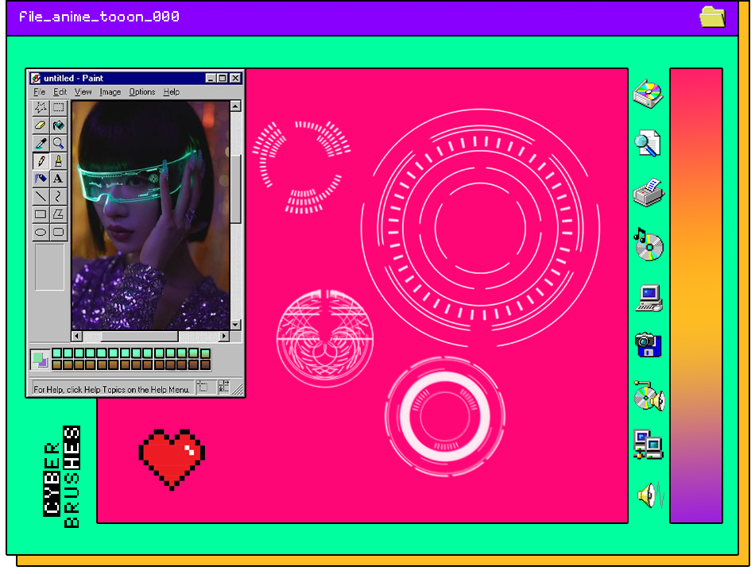Open the CD-ROM drive icon
755x574 pixels.
pyautogui.click(x=648, y=94)
